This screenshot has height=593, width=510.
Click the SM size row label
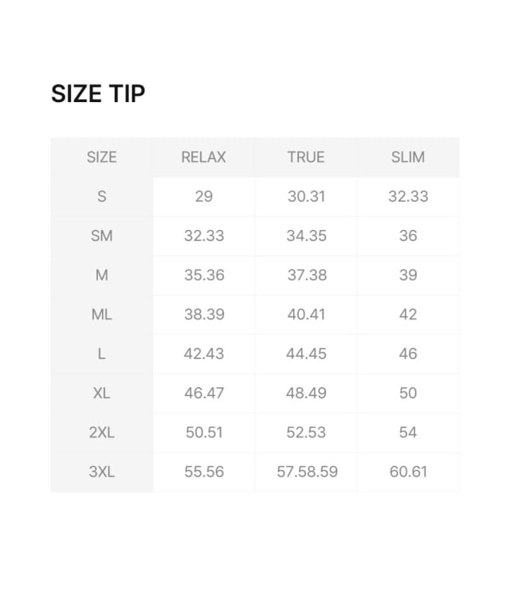pyautogui.click(x=101, y=235)
